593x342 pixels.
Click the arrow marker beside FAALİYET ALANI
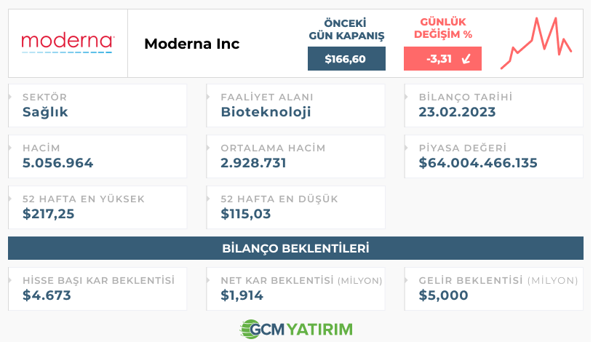pyautogui.click(x=208, y=97)
